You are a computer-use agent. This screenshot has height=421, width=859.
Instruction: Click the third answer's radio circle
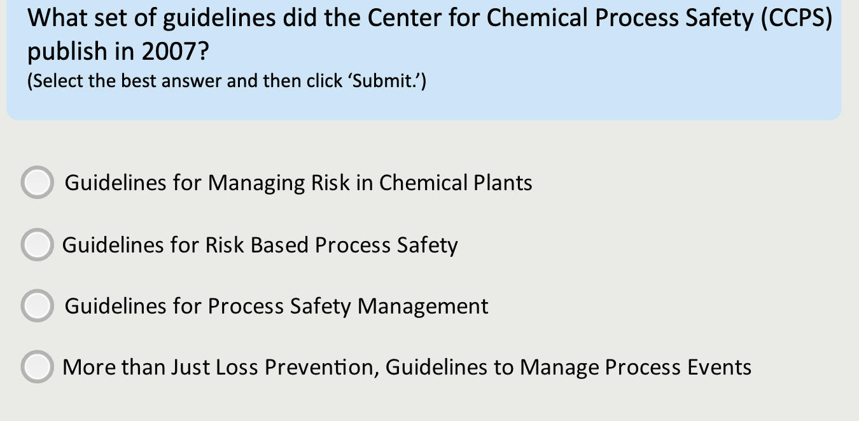37,306
